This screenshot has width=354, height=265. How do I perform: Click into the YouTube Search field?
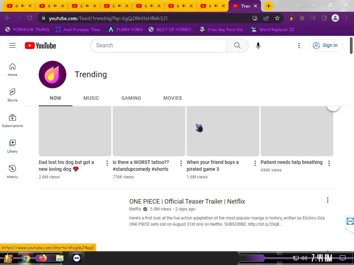point(158,46)
